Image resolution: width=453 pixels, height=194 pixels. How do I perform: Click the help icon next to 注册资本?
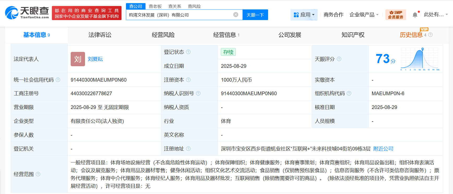pos(188,80)
